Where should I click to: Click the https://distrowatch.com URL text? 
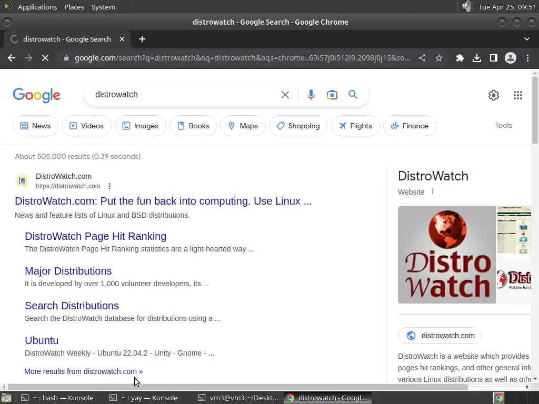click(x=68, y=186)
